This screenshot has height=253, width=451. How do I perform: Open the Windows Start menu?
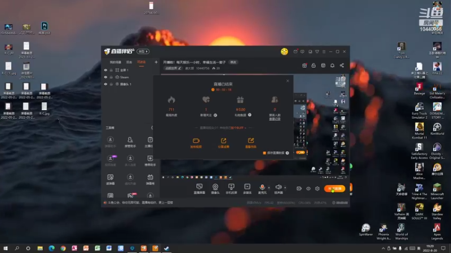[6, 249]
